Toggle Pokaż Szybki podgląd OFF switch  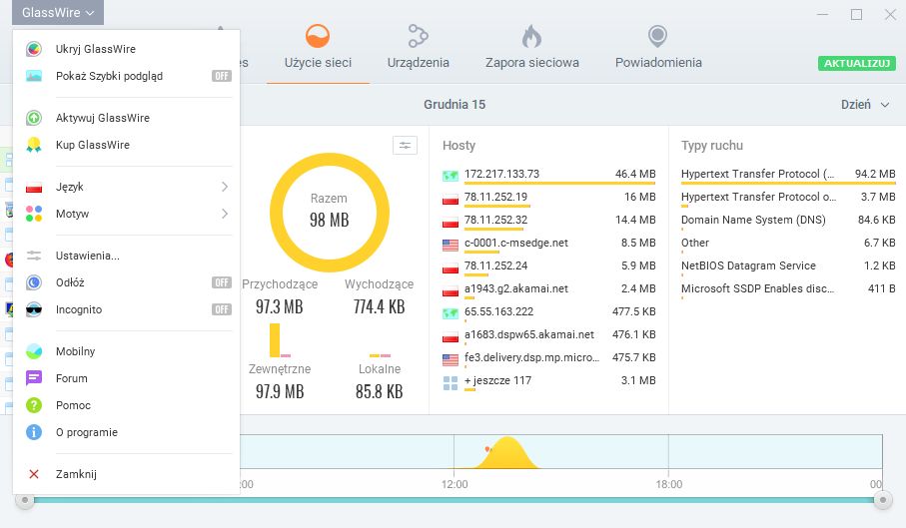222,76
